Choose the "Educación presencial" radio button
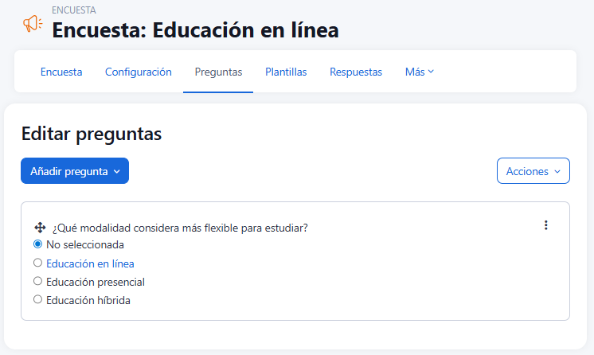This screenshot has height=355, width=594. click(x=37, y=281)
